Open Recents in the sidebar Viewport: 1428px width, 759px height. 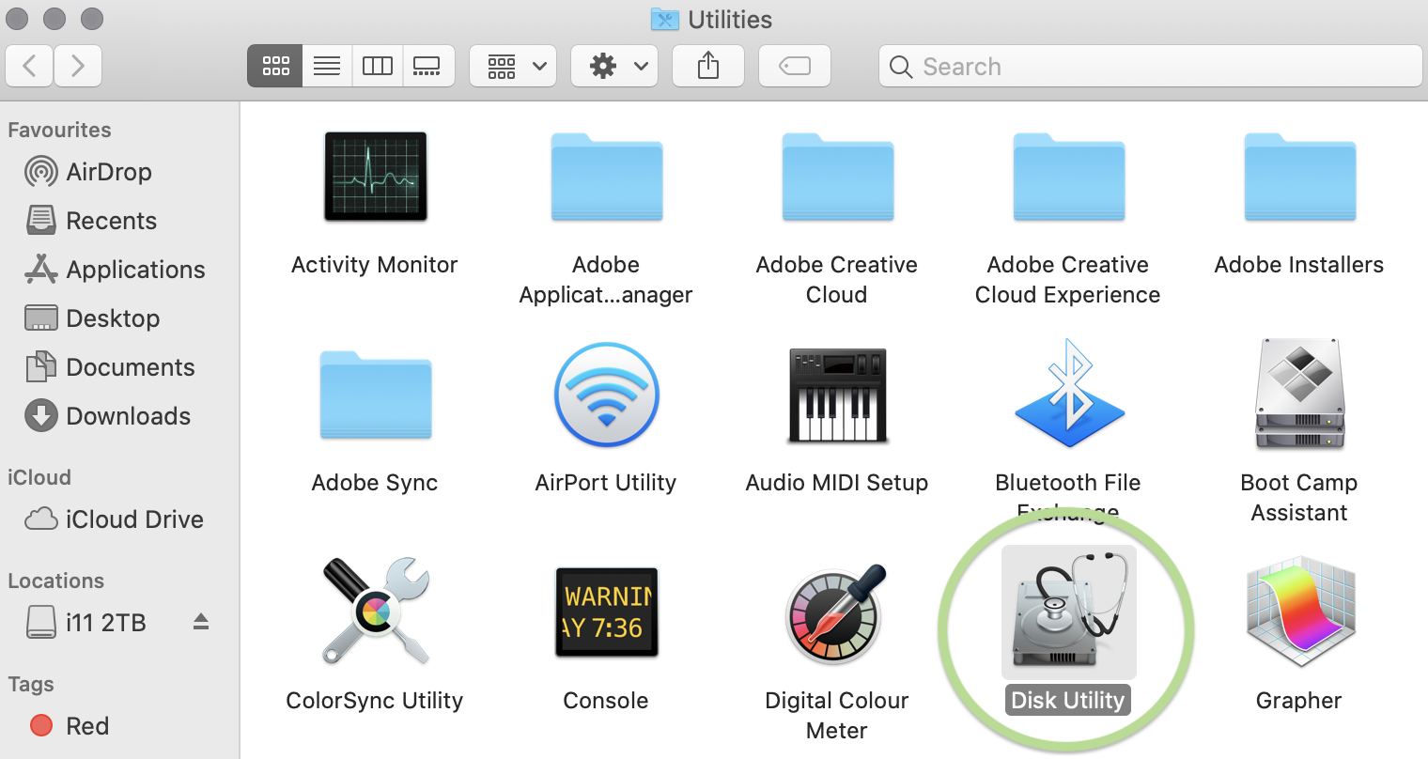[91, 221]
